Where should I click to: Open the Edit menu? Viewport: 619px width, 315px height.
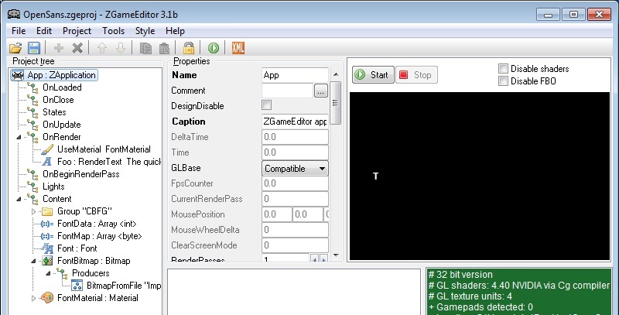coord(44,31)
